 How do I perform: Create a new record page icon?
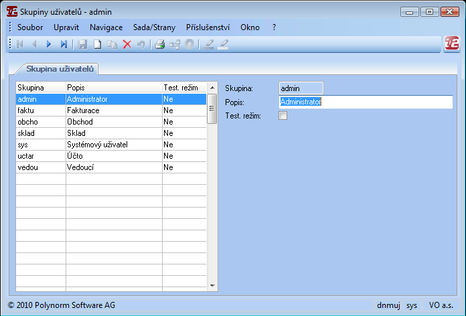pos(97,44)
